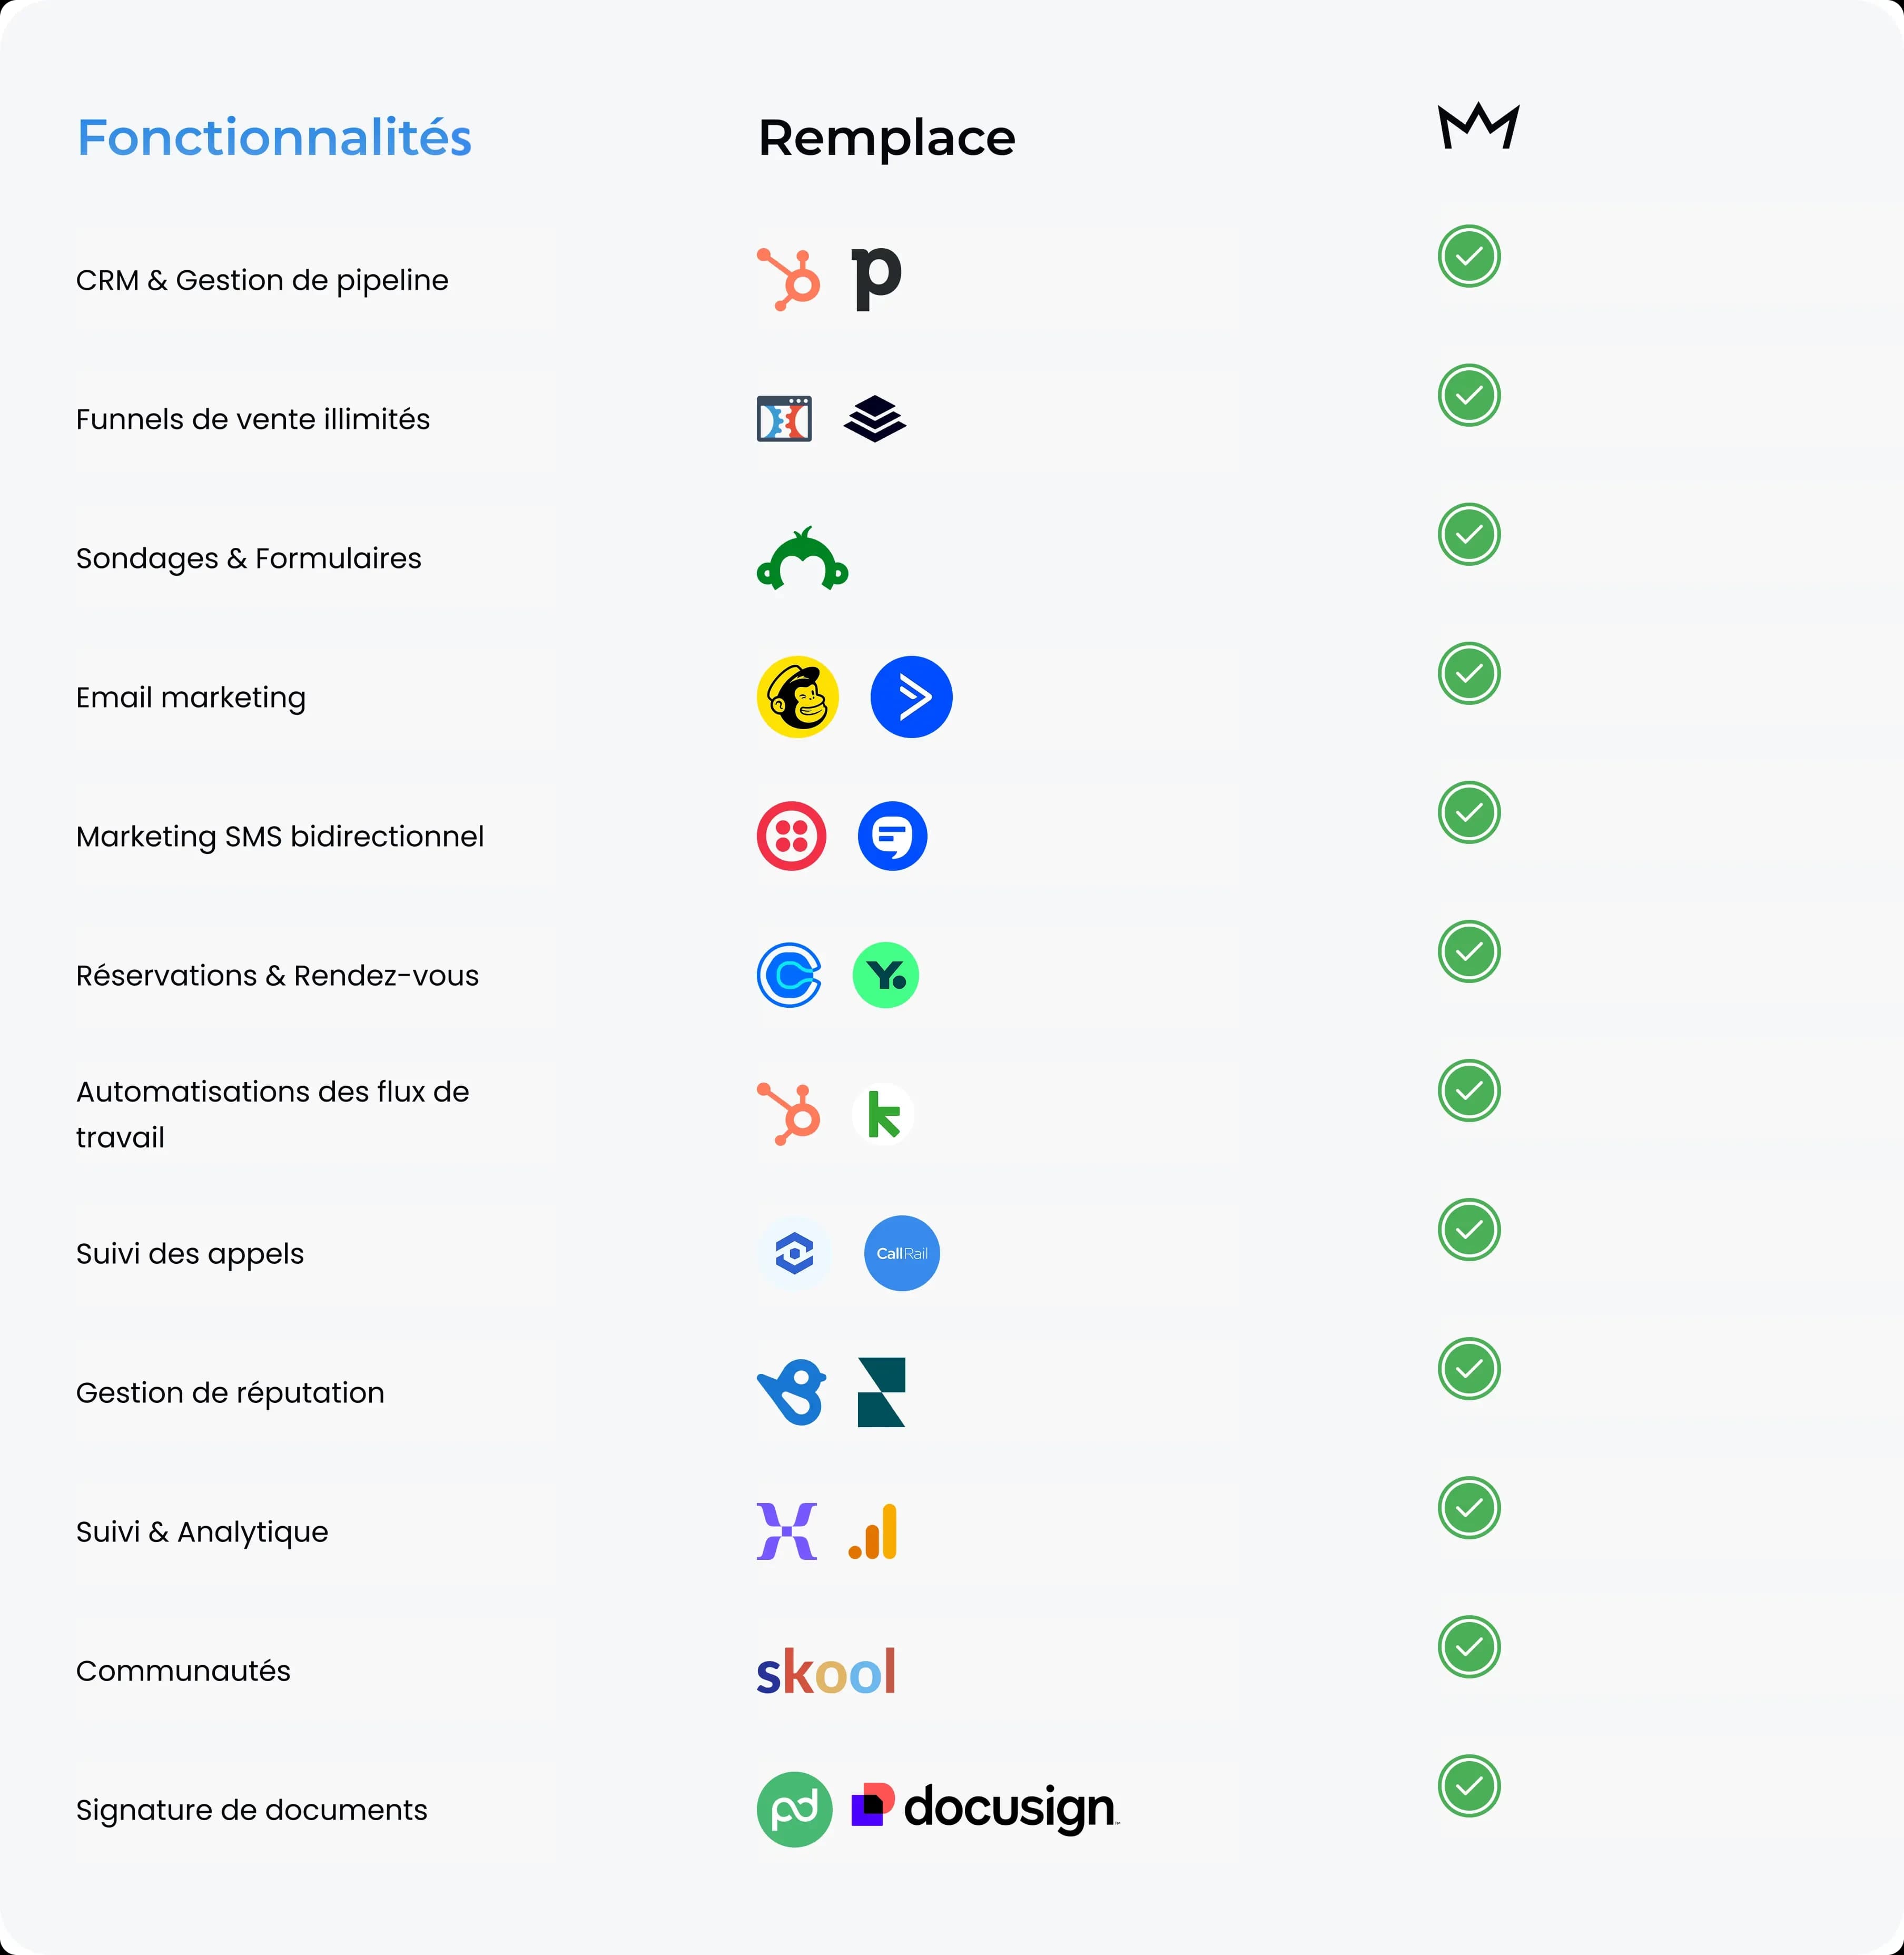Click the SurveyMonkey green logo
This screenshot has width=1904, height=1955.
pyautogui.click(x=802, y=559)
